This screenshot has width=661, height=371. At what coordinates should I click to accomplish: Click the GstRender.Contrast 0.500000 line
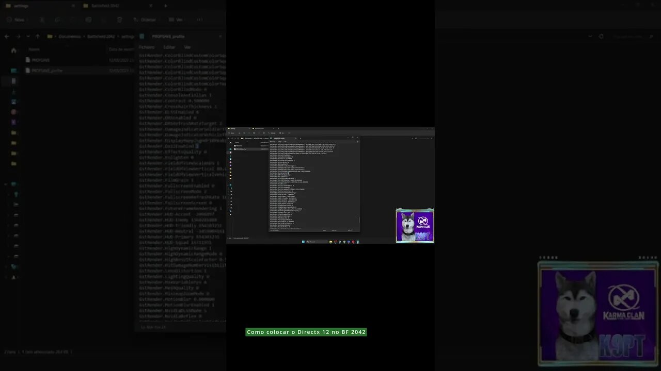click(174, 101)
